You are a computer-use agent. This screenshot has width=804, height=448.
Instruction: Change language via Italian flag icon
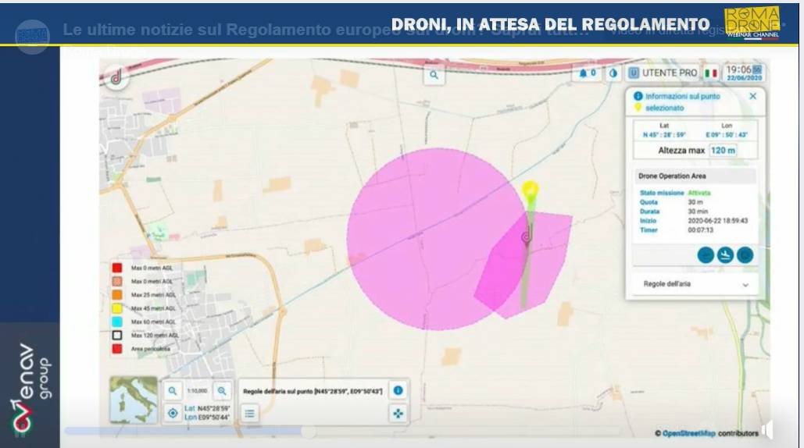[710, 73]
